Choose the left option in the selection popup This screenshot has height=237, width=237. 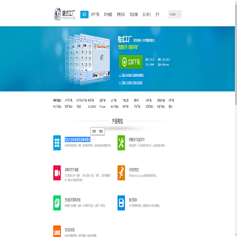pos(94,132)
